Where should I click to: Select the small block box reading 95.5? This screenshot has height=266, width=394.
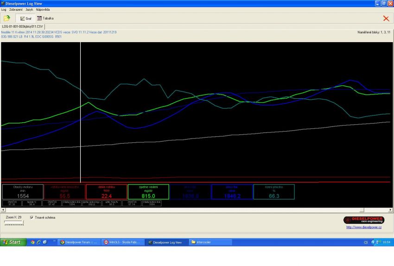pos(112,203)
